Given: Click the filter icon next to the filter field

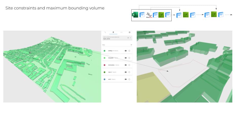Looking at the screenshot, I should coord(131,45).
